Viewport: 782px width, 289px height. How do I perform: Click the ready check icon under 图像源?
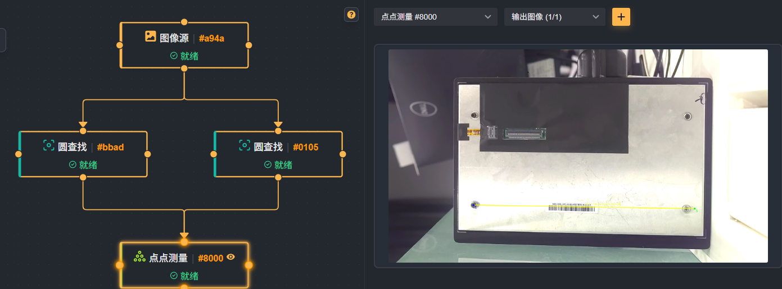(174, 56)
